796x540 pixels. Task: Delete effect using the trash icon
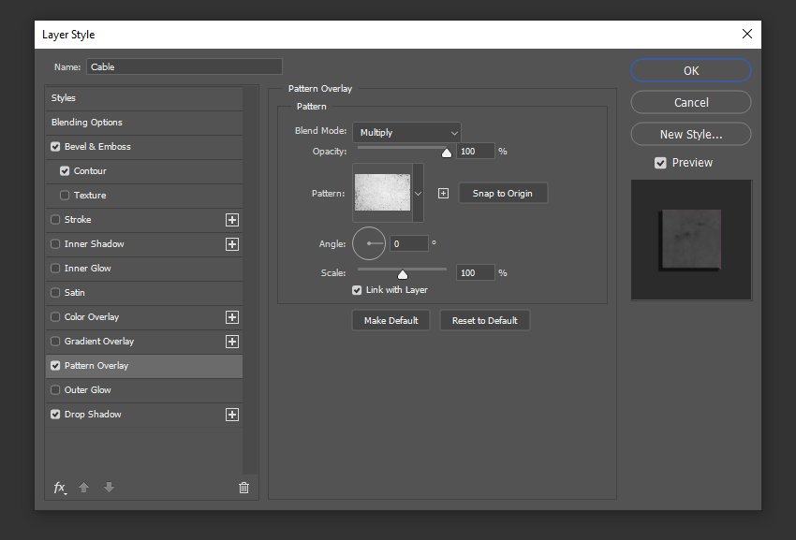[x=243, y=488]
